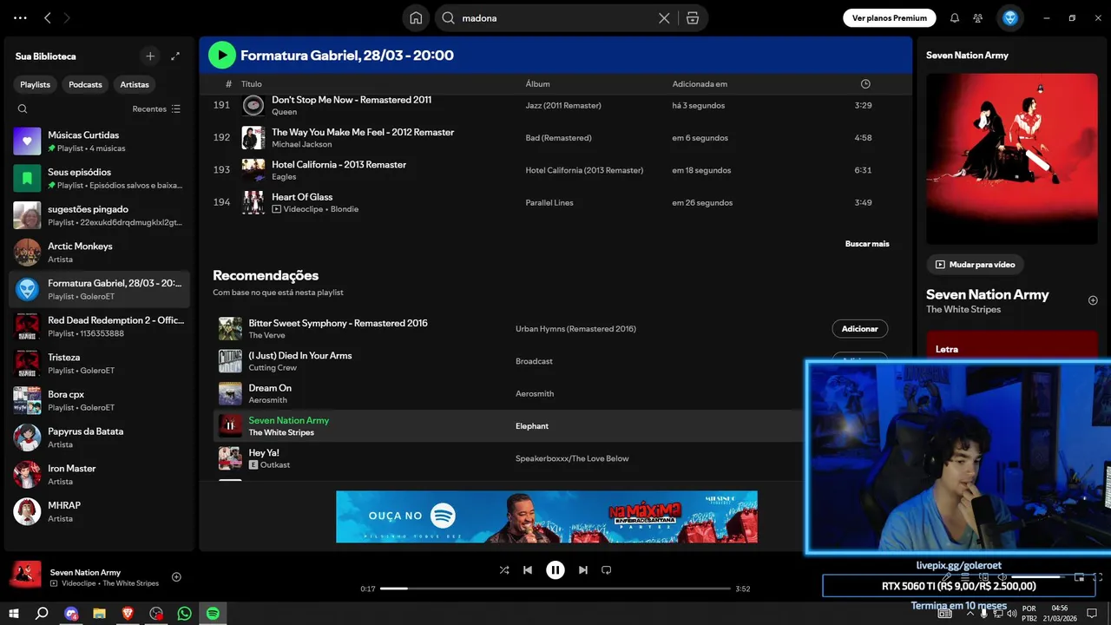Open the Bora cpx playlist
Image resolution: width=1111 pixels, height=625 pixels.
(x=99, y=401)
